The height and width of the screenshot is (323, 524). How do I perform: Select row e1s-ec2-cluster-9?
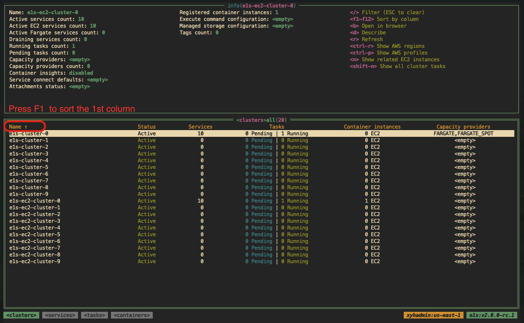click(260, 261)
